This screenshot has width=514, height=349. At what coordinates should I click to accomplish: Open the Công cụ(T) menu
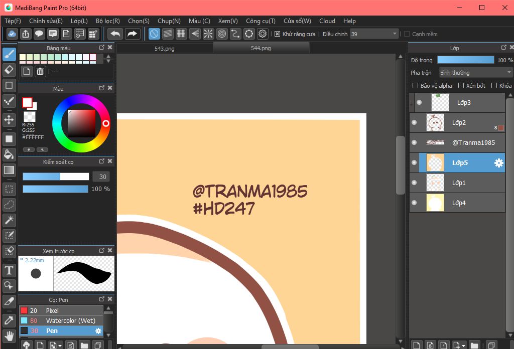261,21
